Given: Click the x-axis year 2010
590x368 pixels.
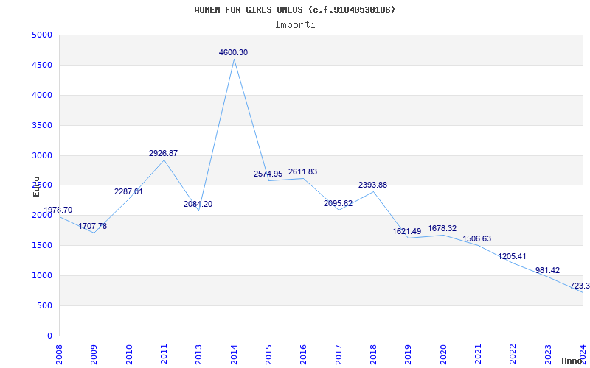Looking at the screenshot, I should tap(129, 354).
